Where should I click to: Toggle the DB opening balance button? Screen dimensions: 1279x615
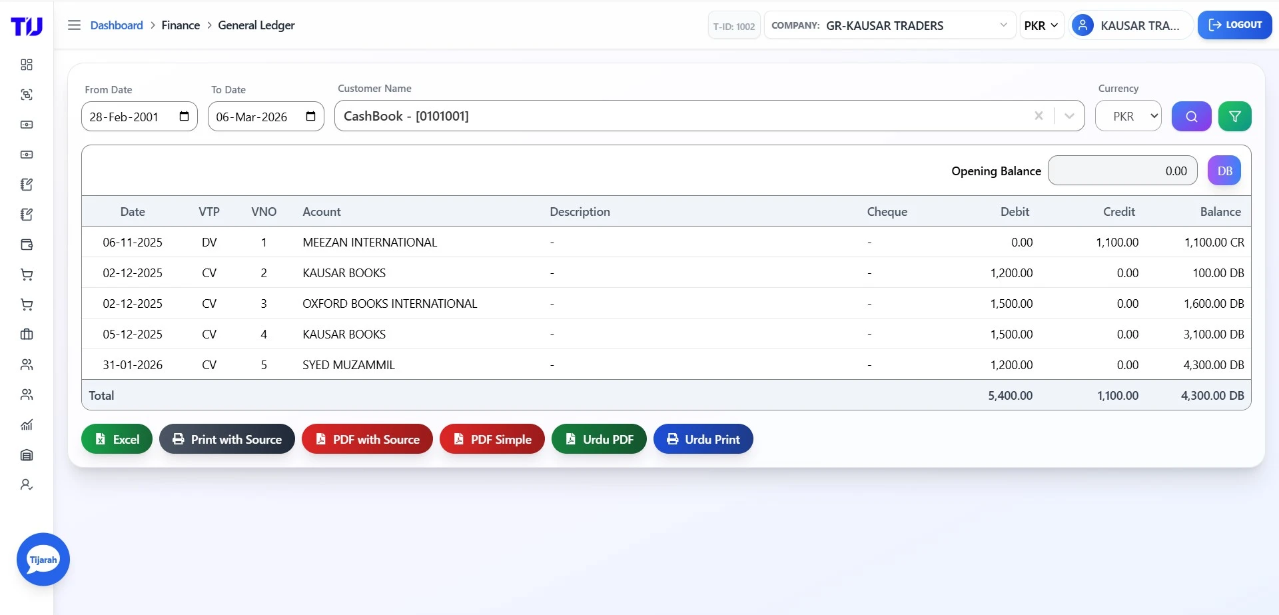1224,171
